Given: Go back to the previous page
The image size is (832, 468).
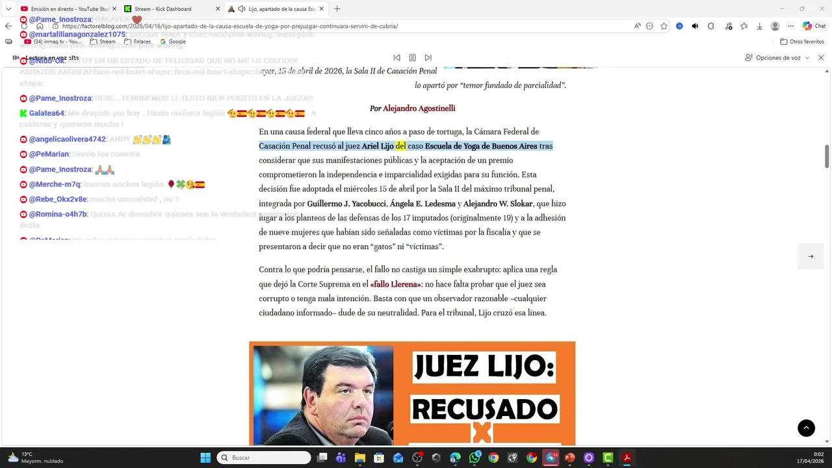Looking at the screenshot, I should pos(8,26).
